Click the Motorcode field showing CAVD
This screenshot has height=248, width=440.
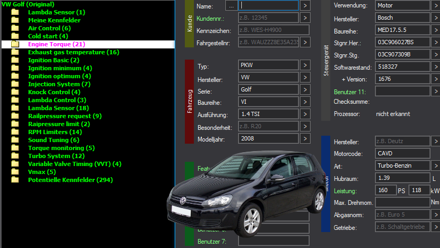coord(403,153)
